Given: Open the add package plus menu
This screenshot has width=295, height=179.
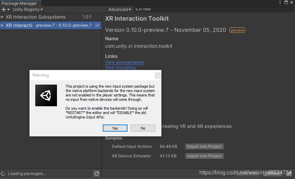Looking at the screenshot, I should (x=5, y=9).
